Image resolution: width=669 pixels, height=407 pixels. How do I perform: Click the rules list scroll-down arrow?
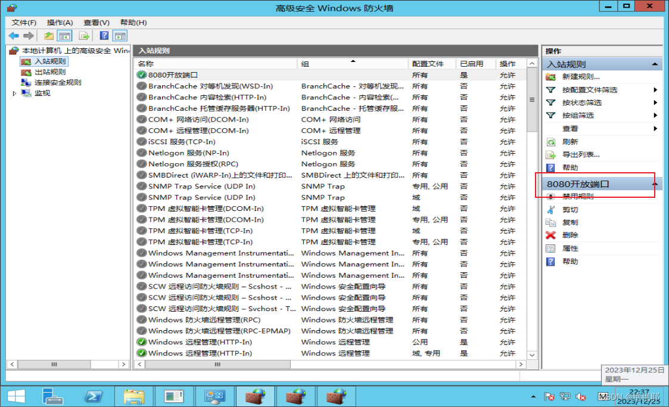coord(532,355)
